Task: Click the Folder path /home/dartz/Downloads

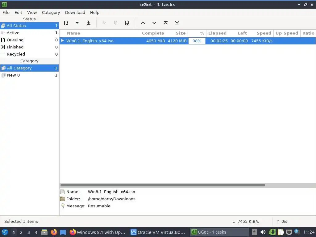Action: [112, 199]
